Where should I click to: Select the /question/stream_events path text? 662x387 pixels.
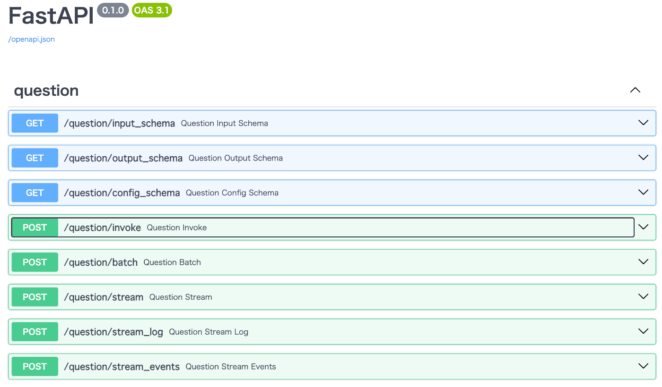(122, 367)
